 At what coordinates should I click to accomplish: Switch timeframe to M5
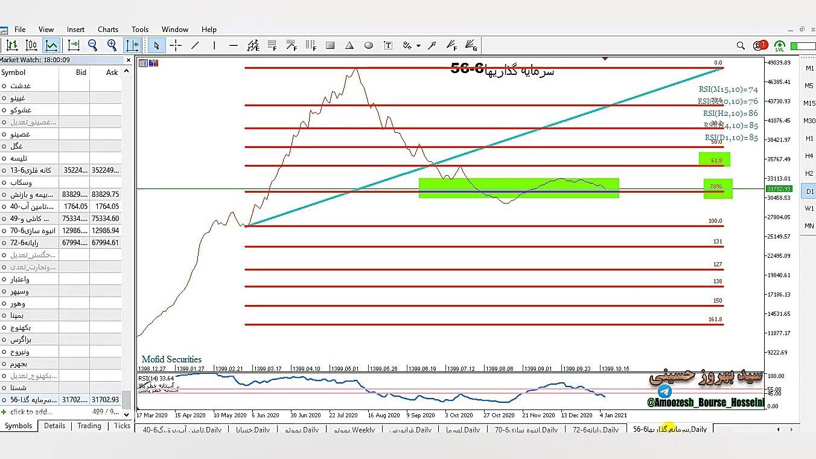809,86
